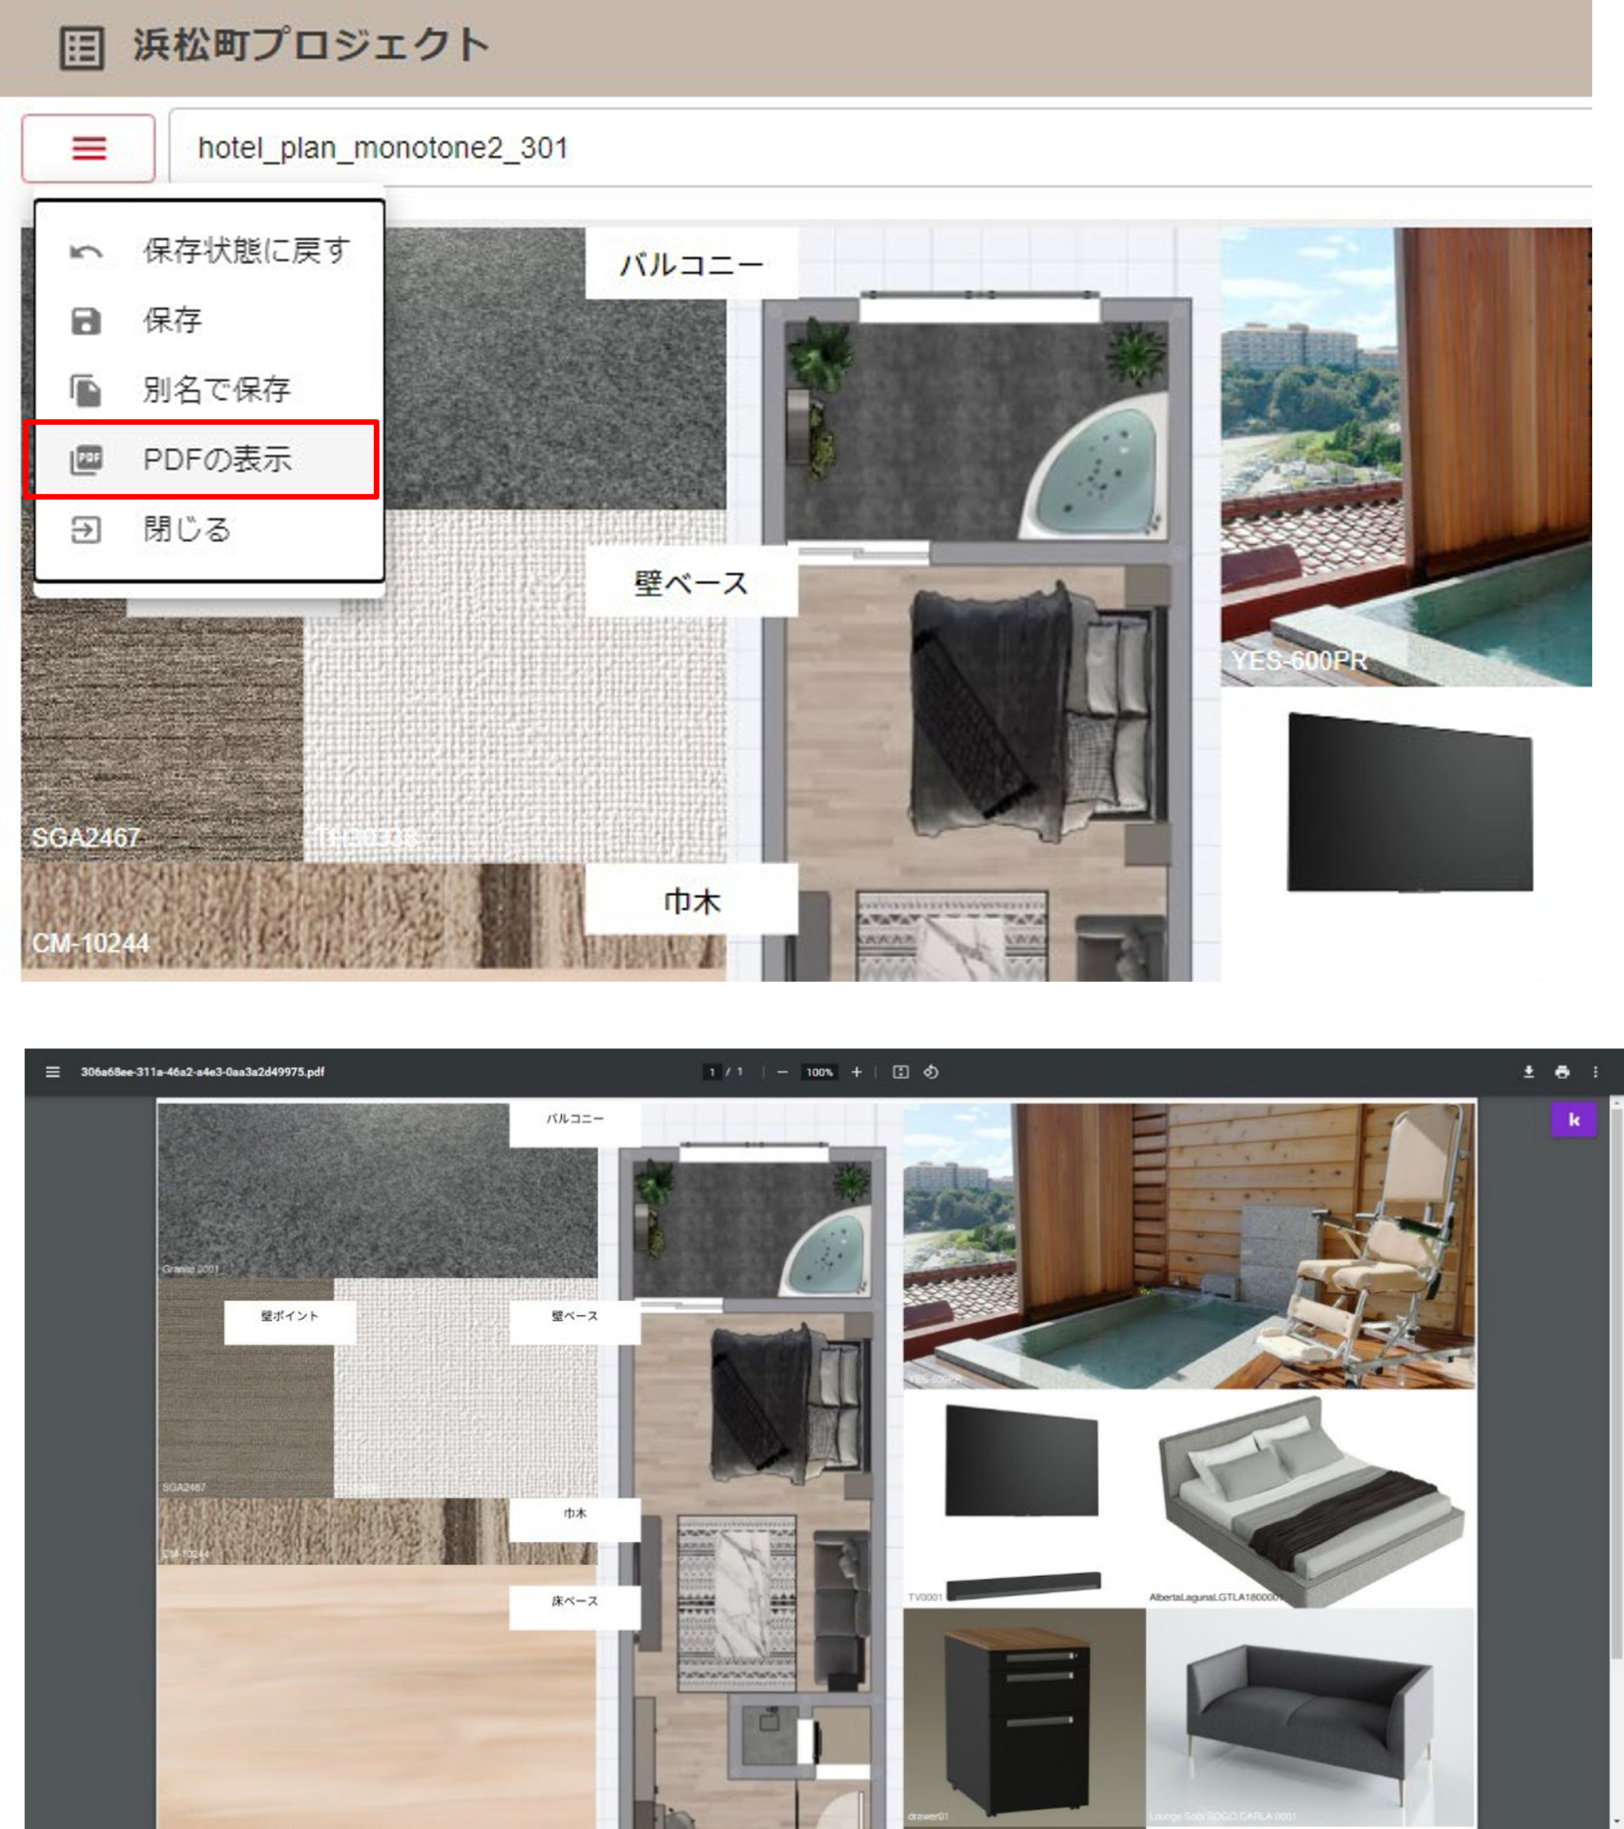Select 閉じる from the menu
The image size is (1624, 1829).
coord(208,529)
